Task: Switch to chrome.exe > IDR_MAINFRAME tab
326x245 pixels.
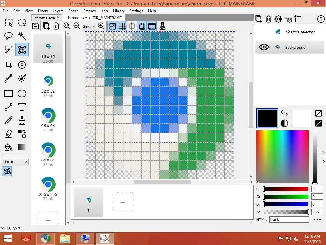Action: (94, 18)
